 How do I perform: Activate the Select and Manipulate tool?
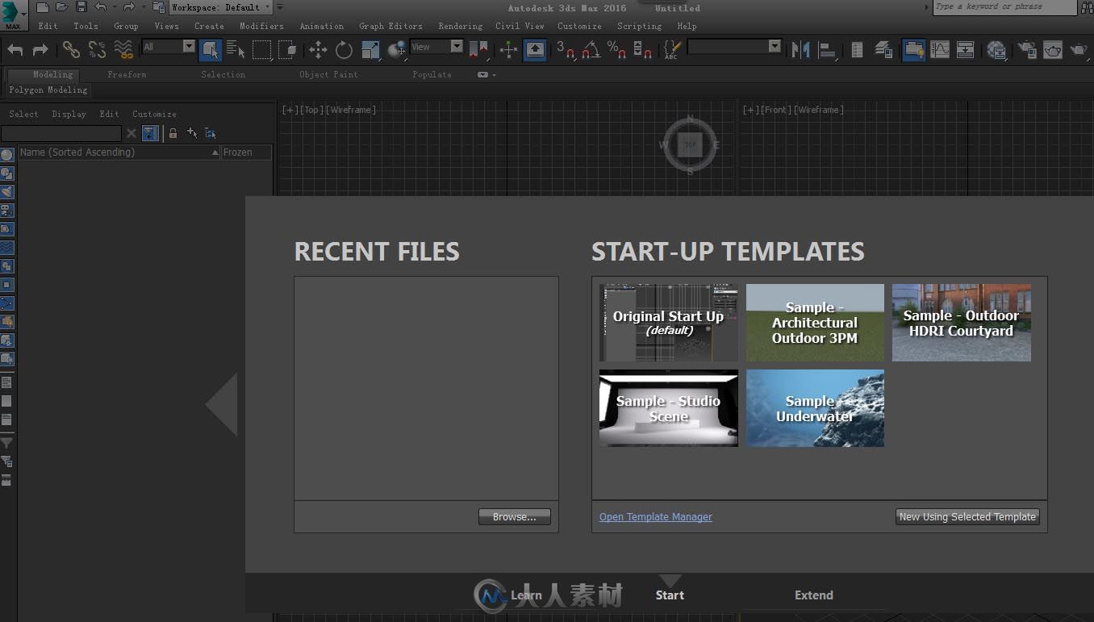pyautogui.click(x=509, y=50)
